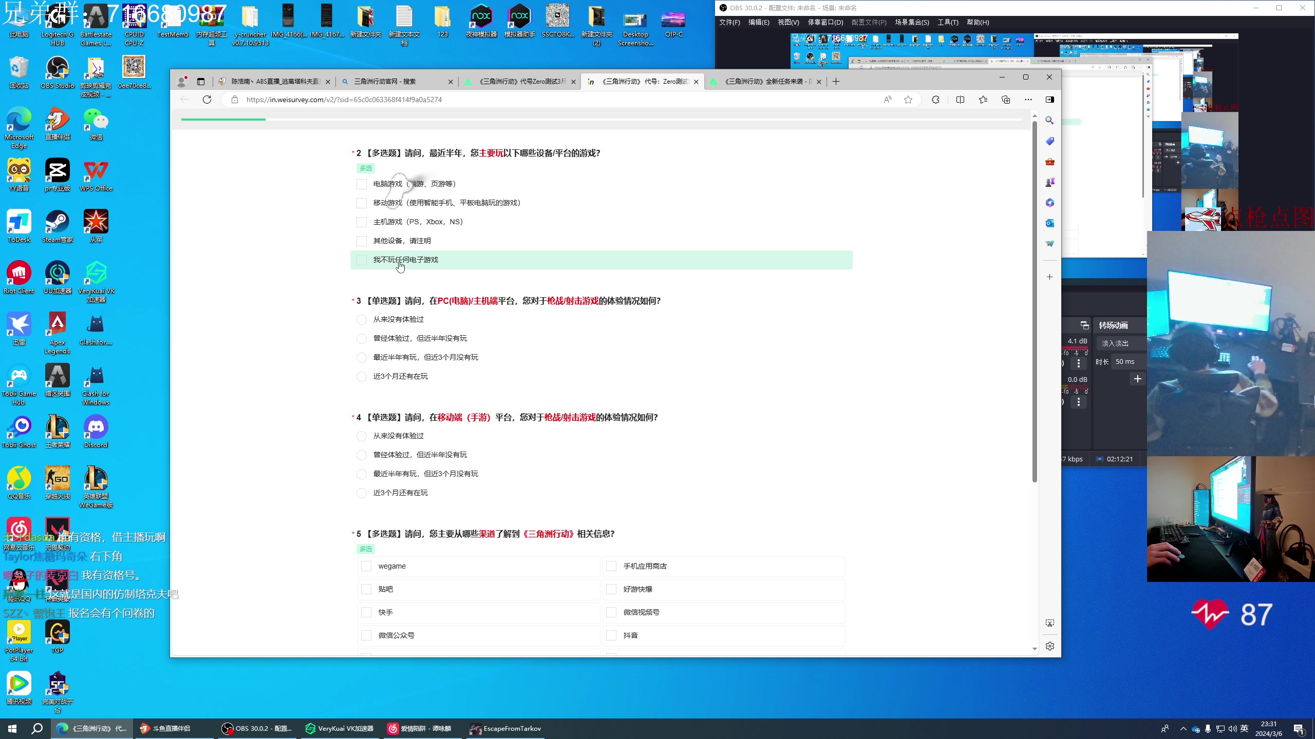1315x739 pixels.
Task: Open Discord desktop shortcut
Action: 96,432
